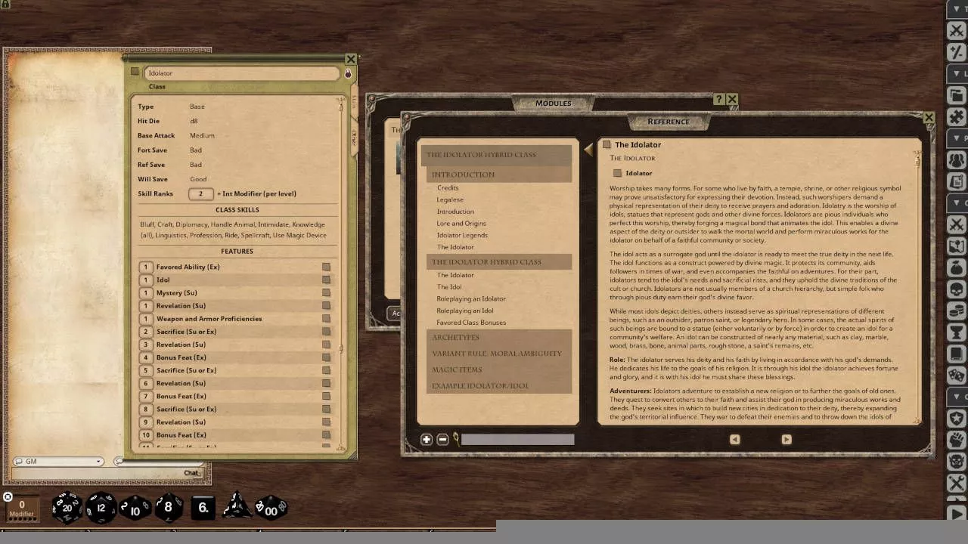Roll the d00 percentile die
Viewport: 968px width, 544px height.
pyautogui.click(x=271, y=508)
